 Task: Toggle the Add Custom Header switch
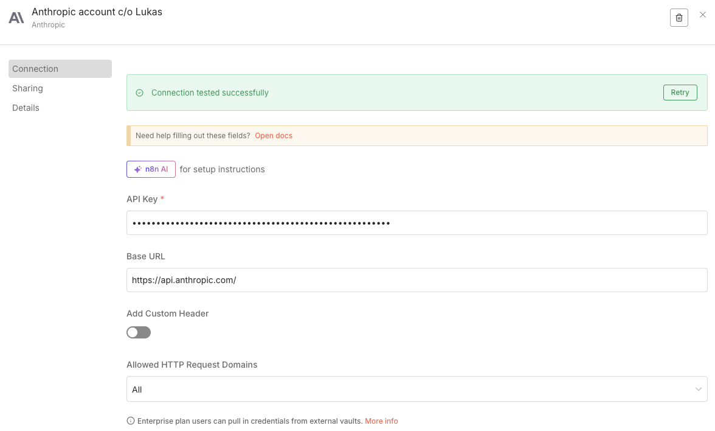click(x=139, y=332)
